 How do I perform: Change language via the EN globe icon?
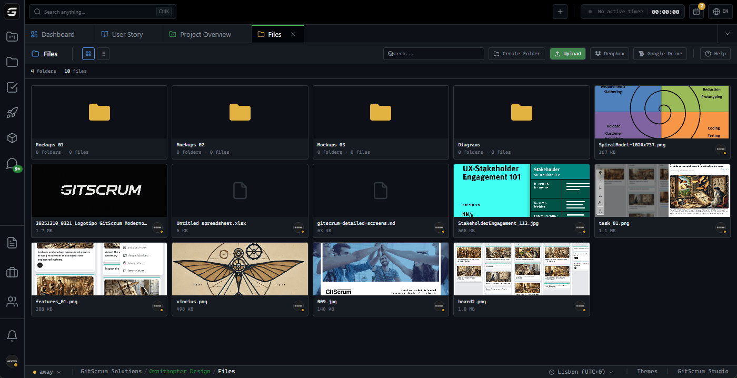[x=720, y=11]
